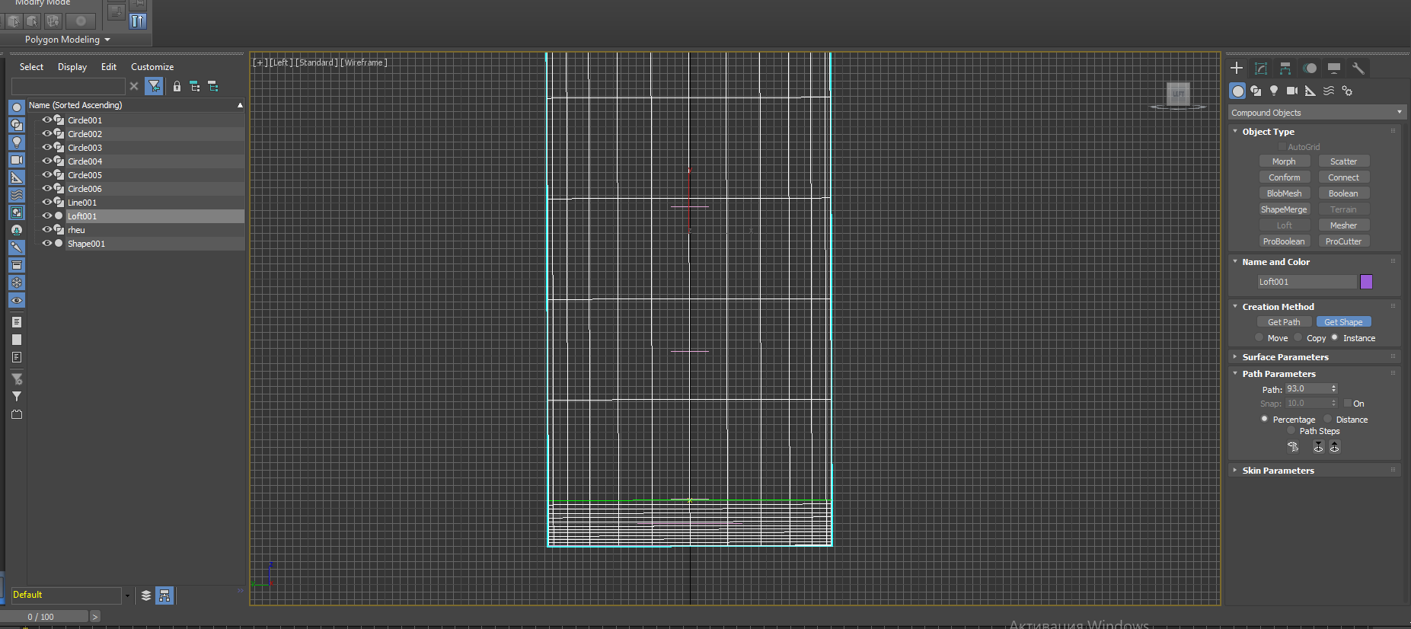Open the Loft001 object color swatch

pos(1366,282)
